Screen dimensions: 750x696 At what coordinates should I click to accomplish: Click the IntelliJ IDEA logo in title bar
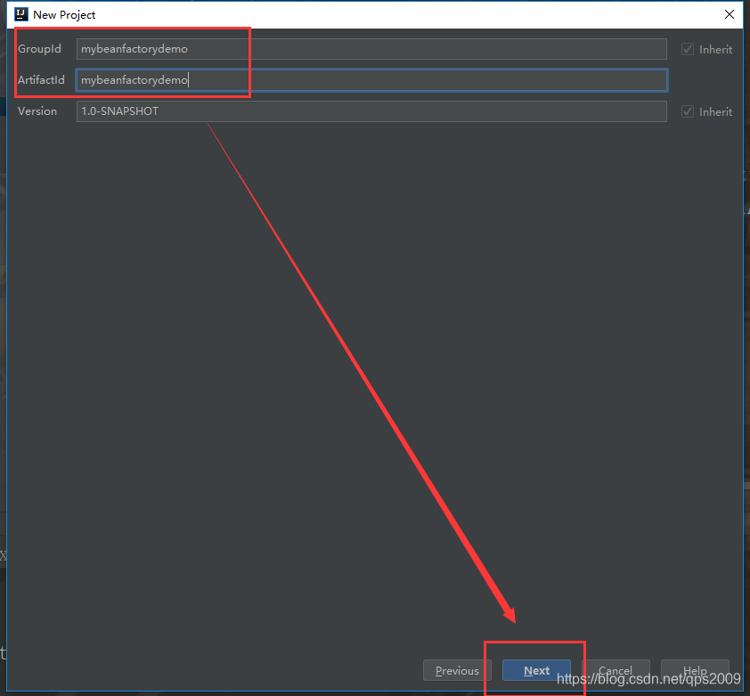(21, 15)
